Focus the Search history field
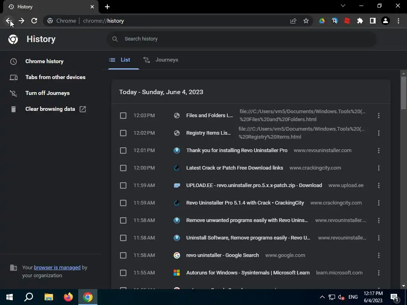This screenshot has height=305, width=407. coord(241,39)
